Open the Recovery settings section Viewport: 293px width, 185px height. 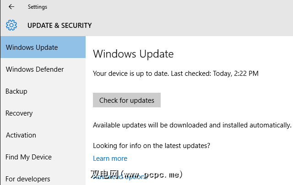pos(19,113)
